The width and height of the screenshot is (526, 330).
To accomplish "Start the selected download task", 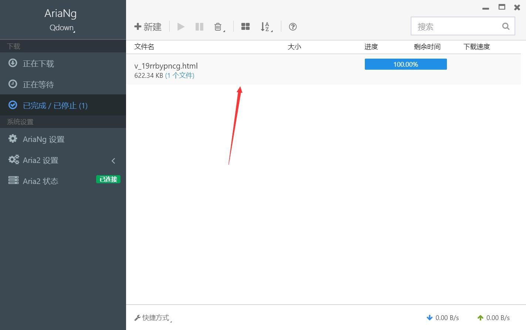I will coord(181,26).
